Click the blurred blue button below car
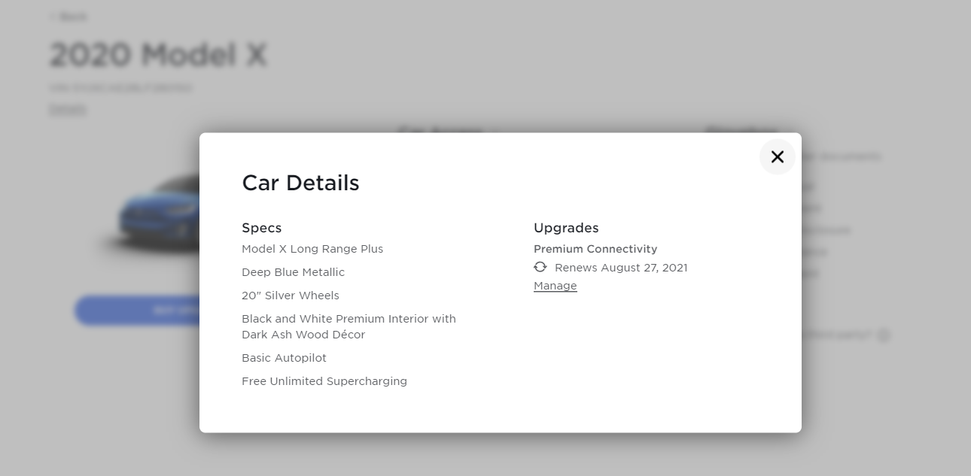The height and width of the screenshot is (476, 971). pos(137,310)
